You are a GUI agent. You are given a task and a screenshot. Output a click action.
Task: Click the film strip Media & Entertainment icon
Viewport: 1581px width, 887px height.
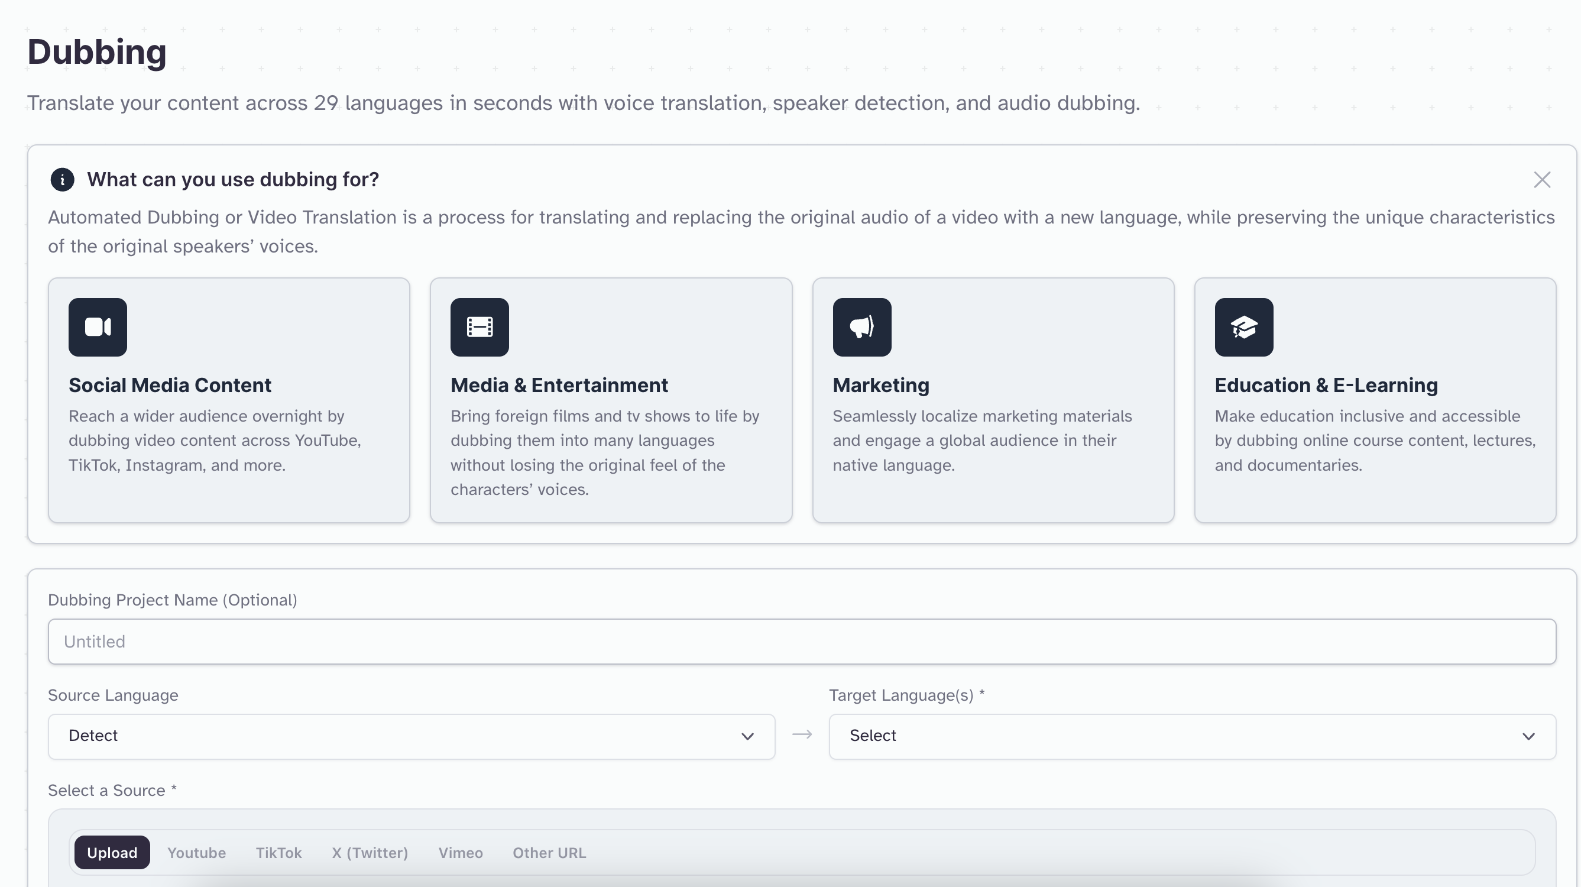pyautogui.click(x=480, y=327)
